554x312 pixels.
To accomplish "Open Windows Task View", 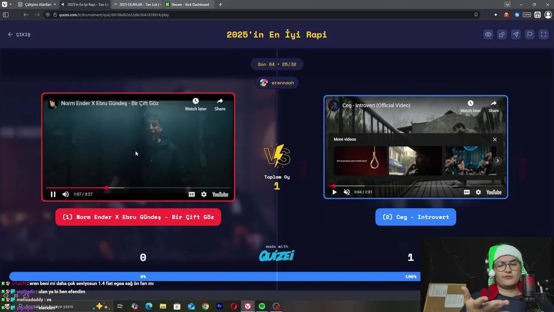I will coord(120,306).
